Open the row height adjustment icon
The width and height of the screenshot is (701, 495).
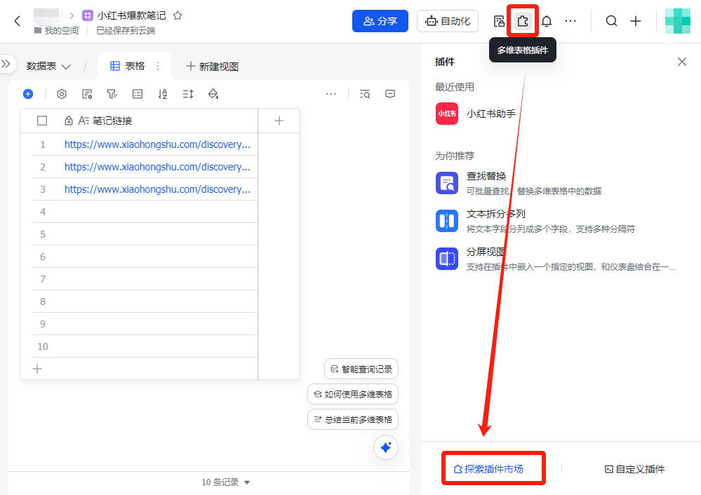pos(187,93)
